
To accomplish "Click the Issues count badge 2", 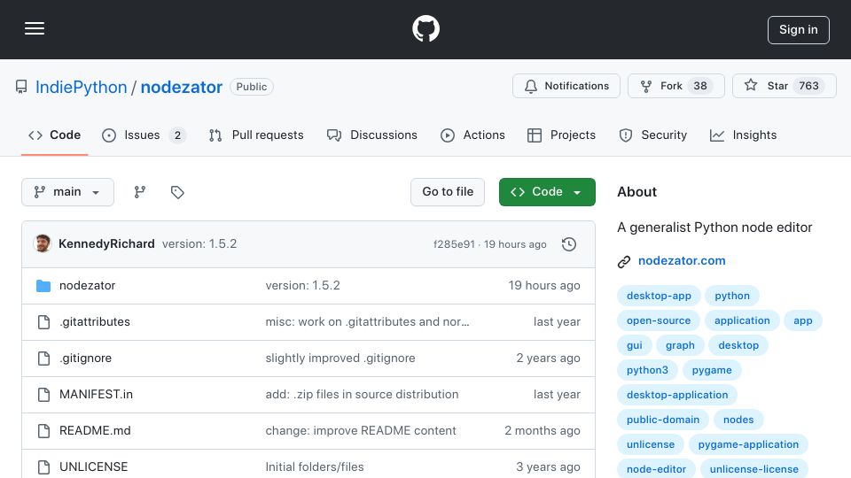I will [177, 135].
